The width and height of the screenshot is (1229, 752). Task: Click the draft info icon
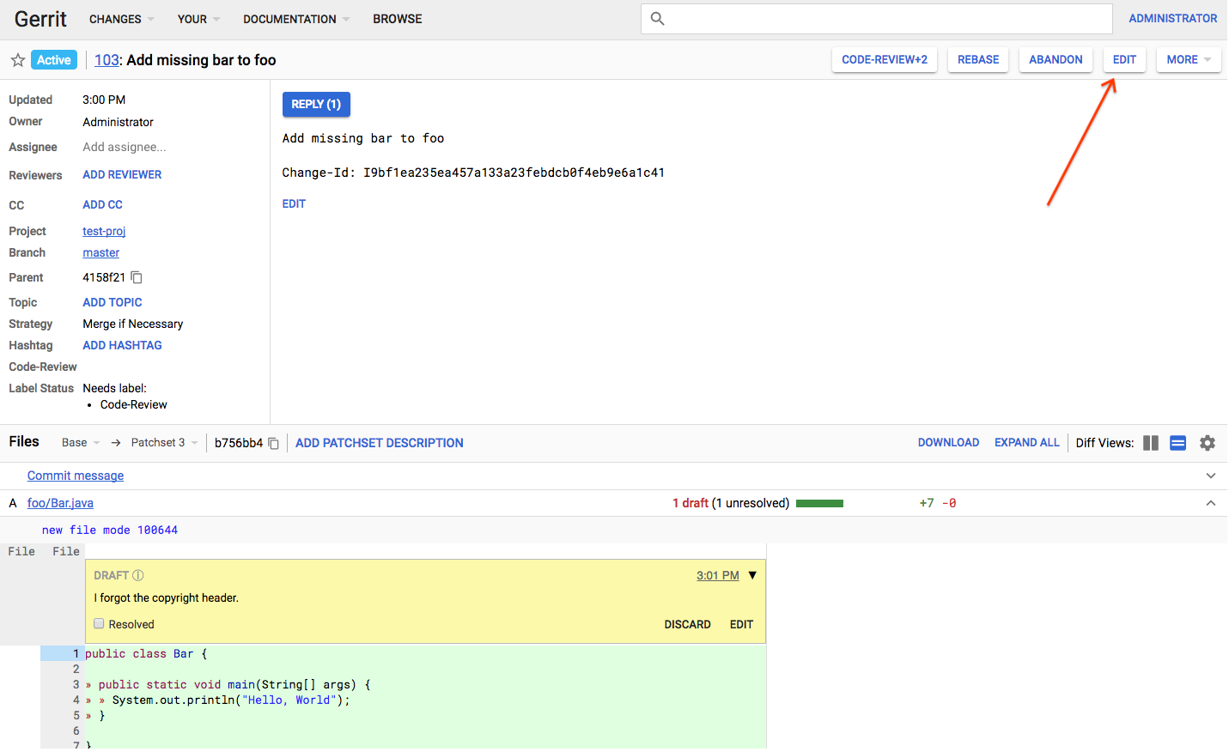(x=138, y=575)
